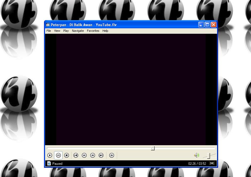Mute the audio with speaker icon
The height and width of the screenshot is (177, 251).
tap(197, 155)
